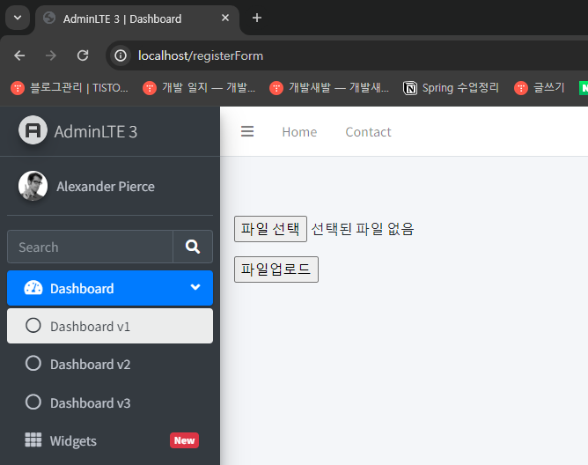Click the Widgets grid icon

click(33, 439)
